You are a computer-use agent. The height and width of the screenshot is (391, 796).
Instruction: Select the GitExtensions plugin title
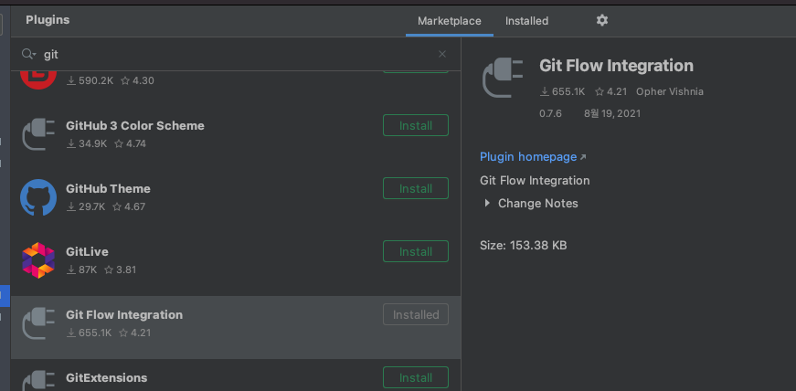pos(107,377)
